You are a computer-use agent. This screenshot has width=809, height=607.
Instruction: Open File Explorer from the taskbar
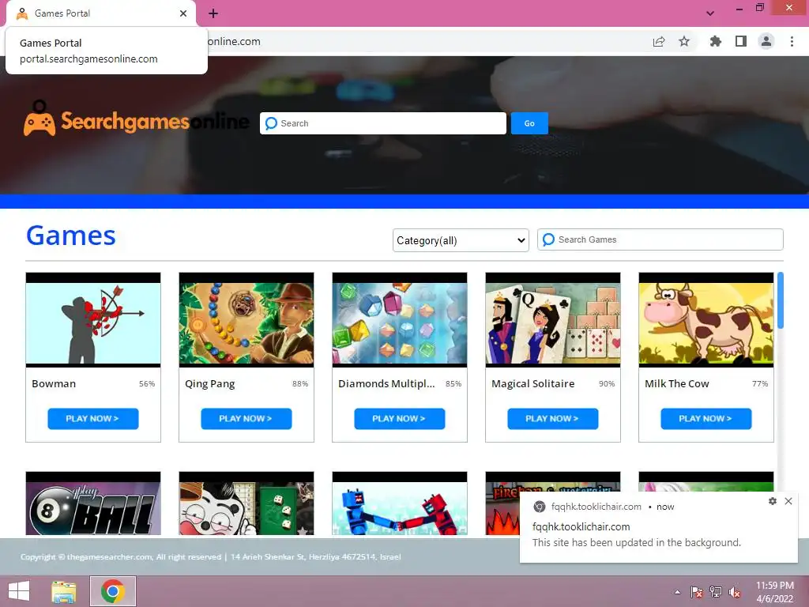[x=64, y=591]
